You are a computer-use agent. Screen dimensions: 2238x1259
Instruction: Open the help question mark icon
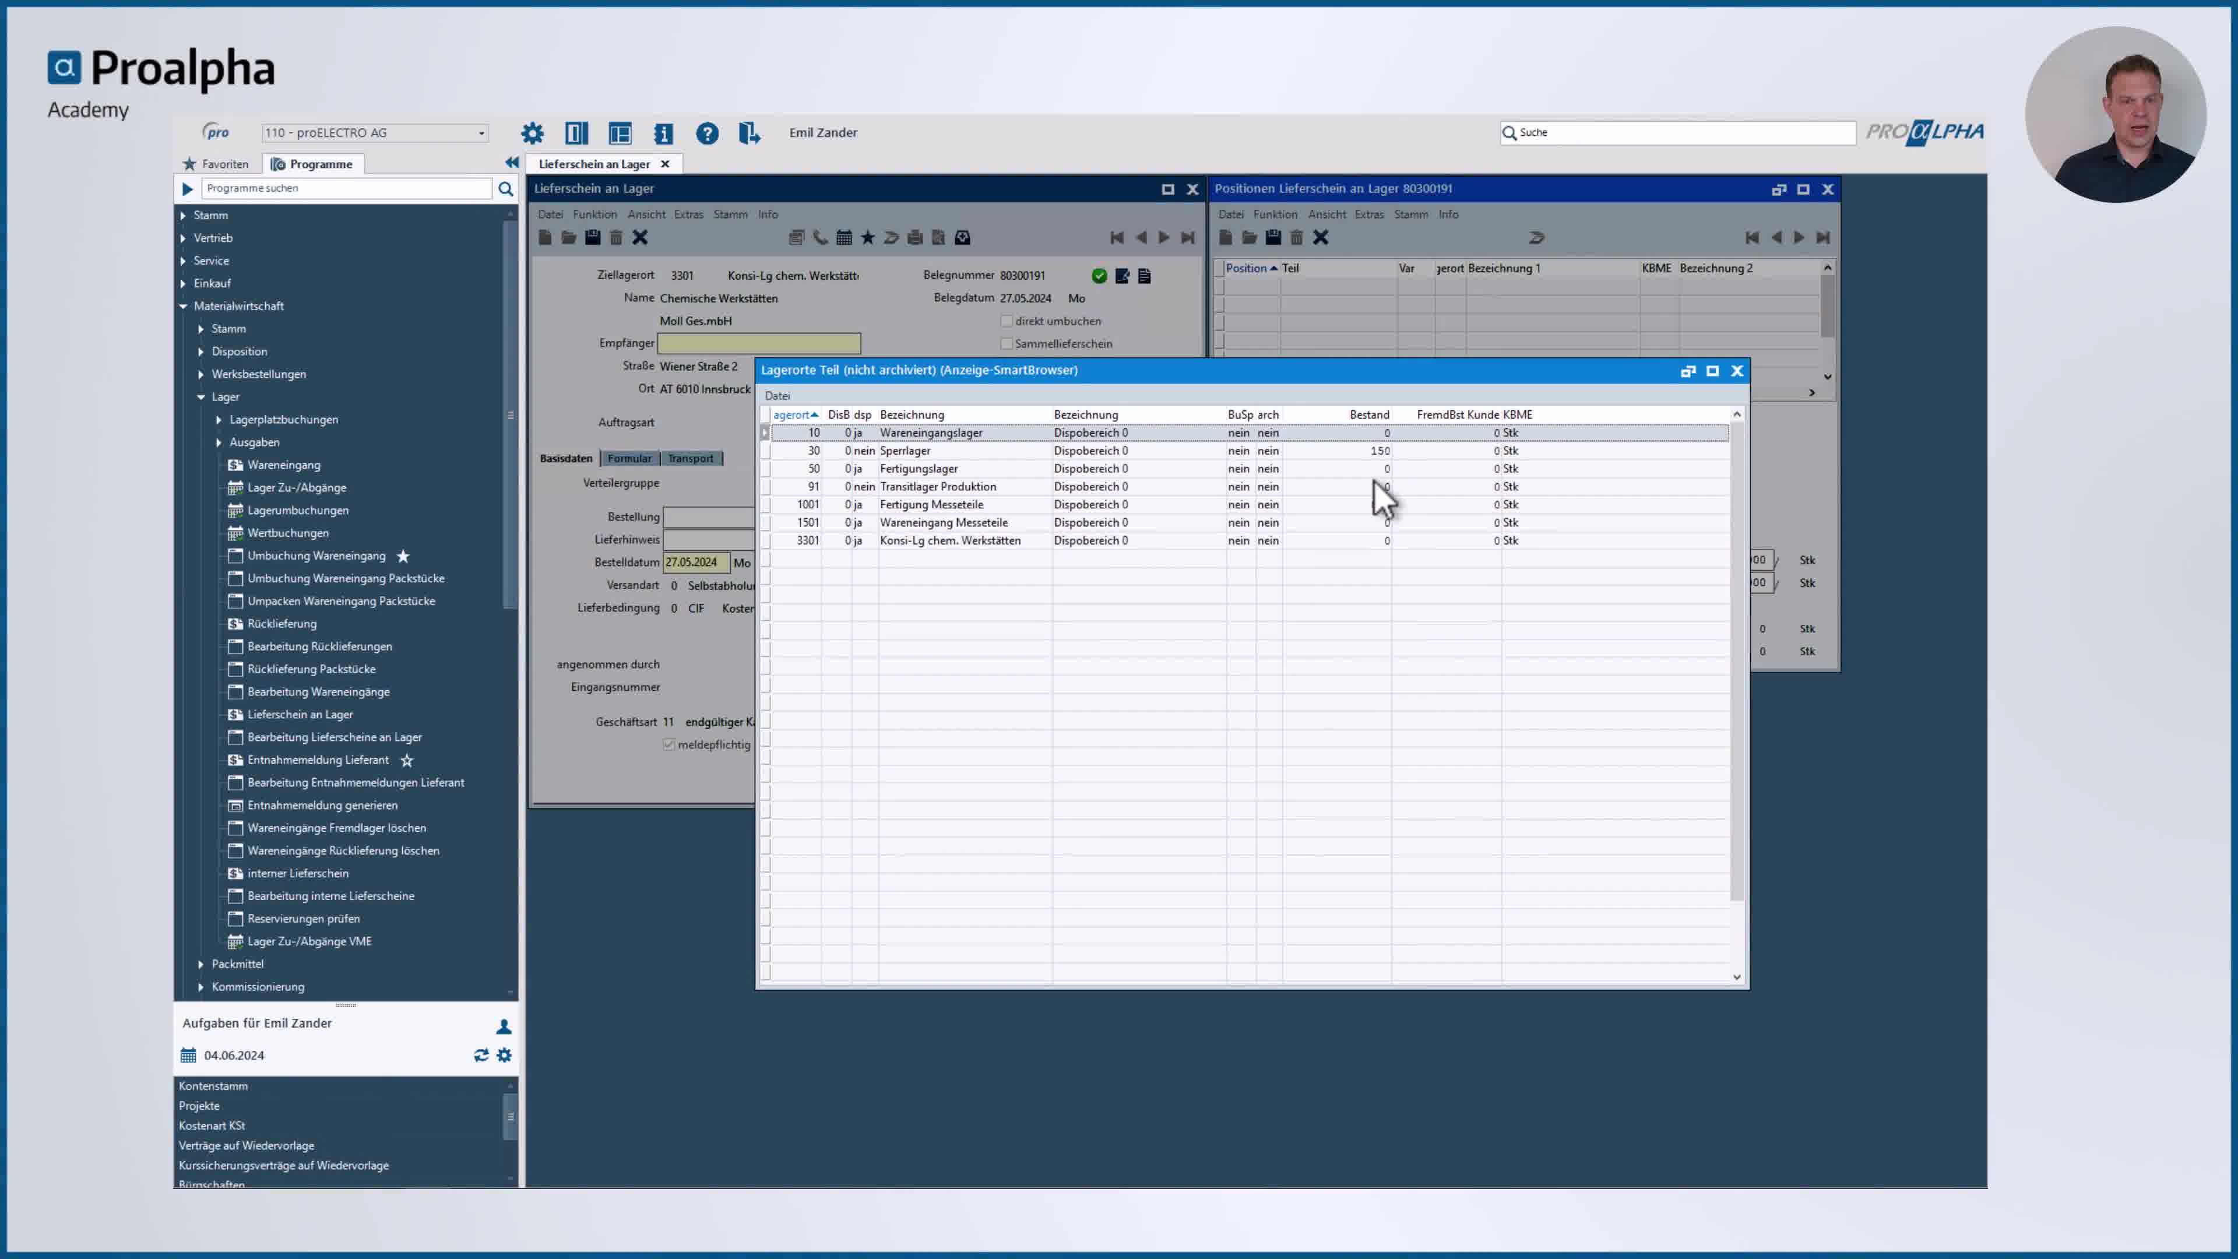point(707,133)
